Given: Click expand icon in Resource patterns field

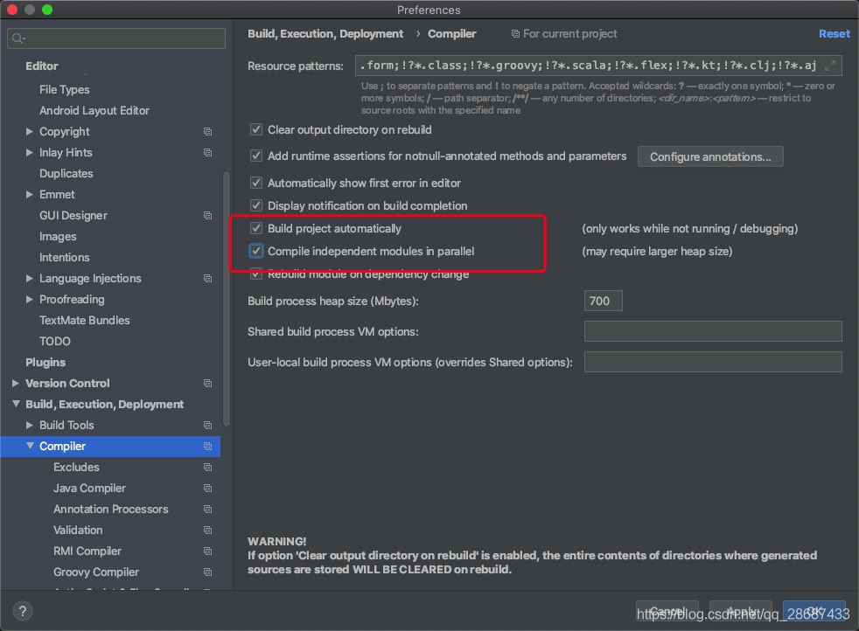Looking at the screenshot, I should click(830, 66).
